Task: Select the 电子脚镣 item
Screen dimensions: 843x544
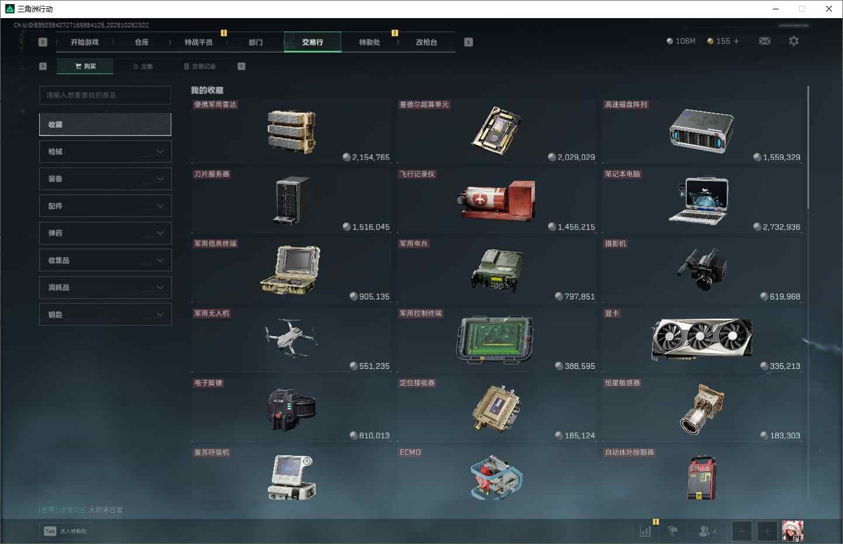Action: [x=291, y=409]
